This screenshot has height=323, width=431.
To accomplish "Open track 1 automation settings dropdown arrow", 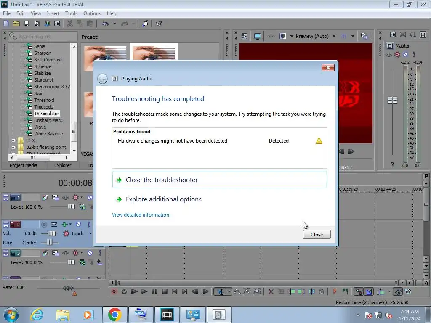I will coord(82,198).
